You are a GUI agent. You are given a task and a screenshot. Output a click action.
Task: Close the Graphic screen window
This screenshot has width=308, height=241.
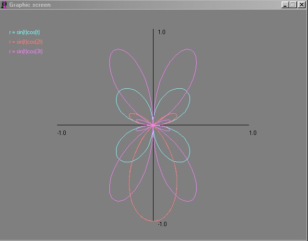coord(301,5)
